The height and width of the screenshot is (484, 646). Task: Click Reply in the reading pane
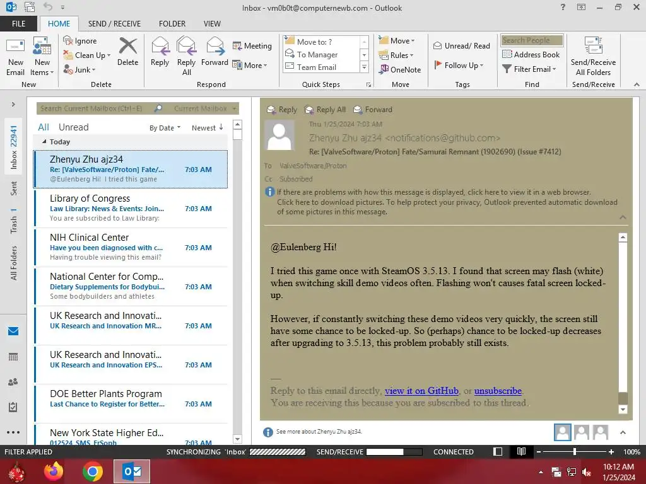[282, 110]
